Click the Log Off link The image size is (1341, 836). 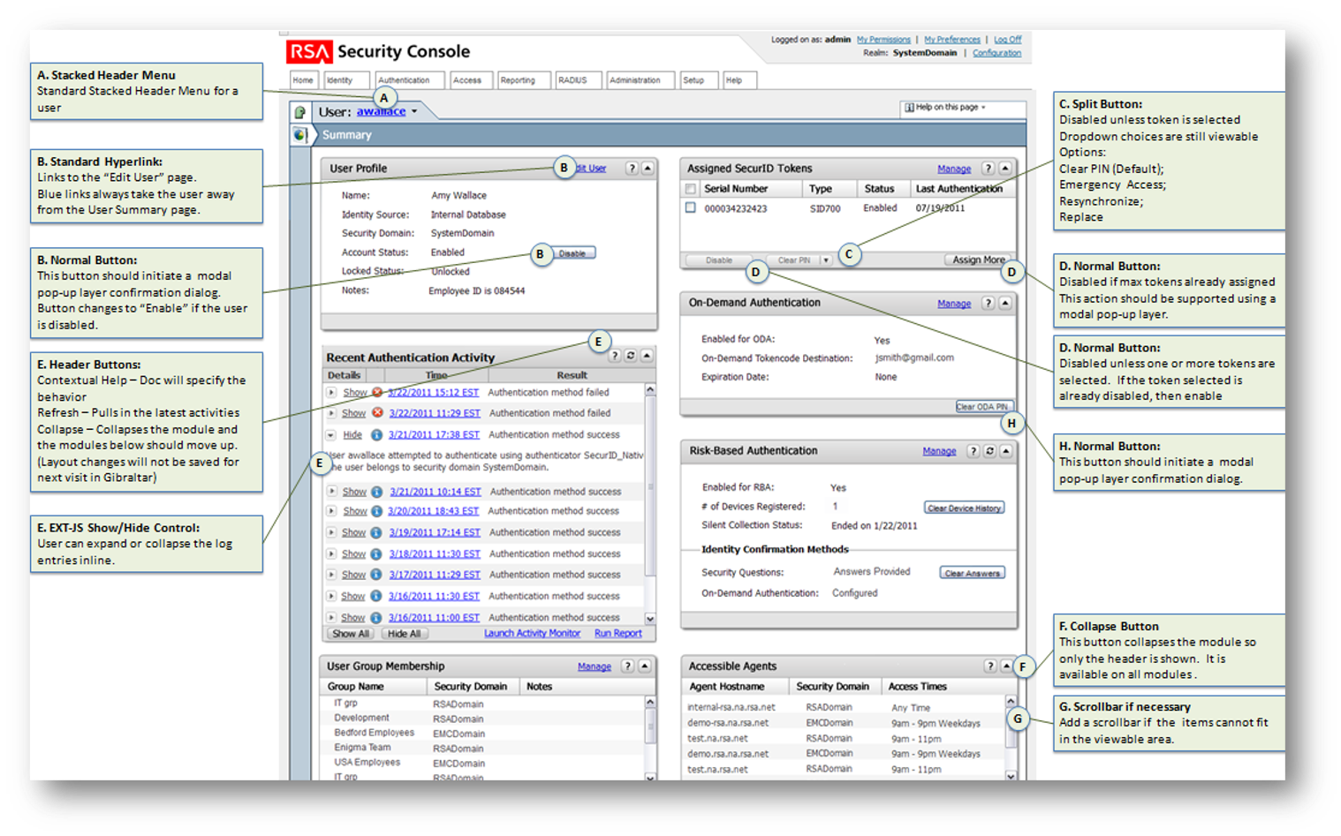[x=1007, y=40]
